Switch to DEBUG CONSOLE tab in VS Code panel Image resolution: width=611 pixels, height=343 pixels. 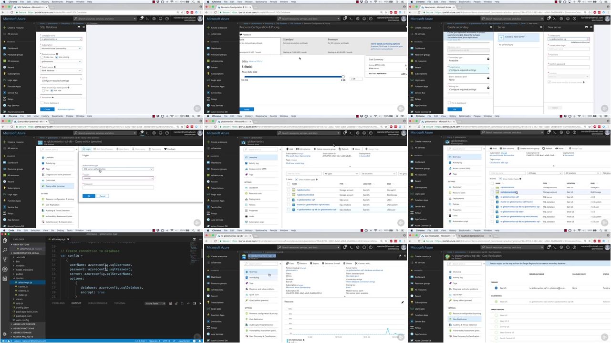[97, 303]
